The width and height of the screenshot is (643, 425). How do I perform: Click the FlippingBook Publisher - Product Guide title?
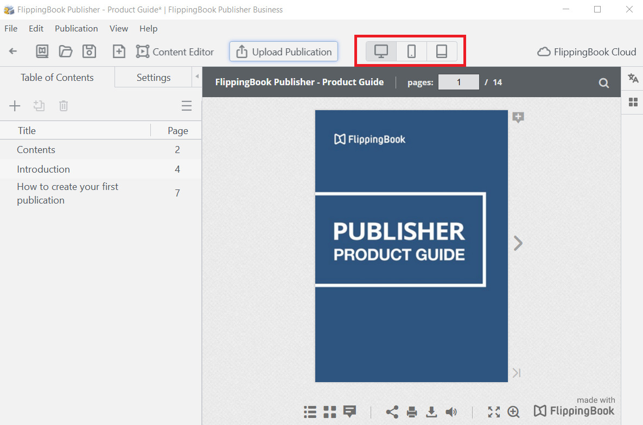(300, 82)
